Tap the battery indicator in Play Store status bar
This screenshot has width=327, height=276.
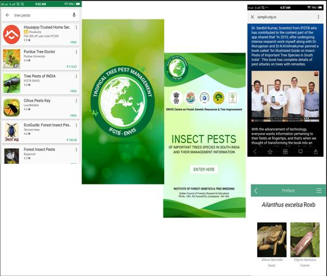point(77,4)
